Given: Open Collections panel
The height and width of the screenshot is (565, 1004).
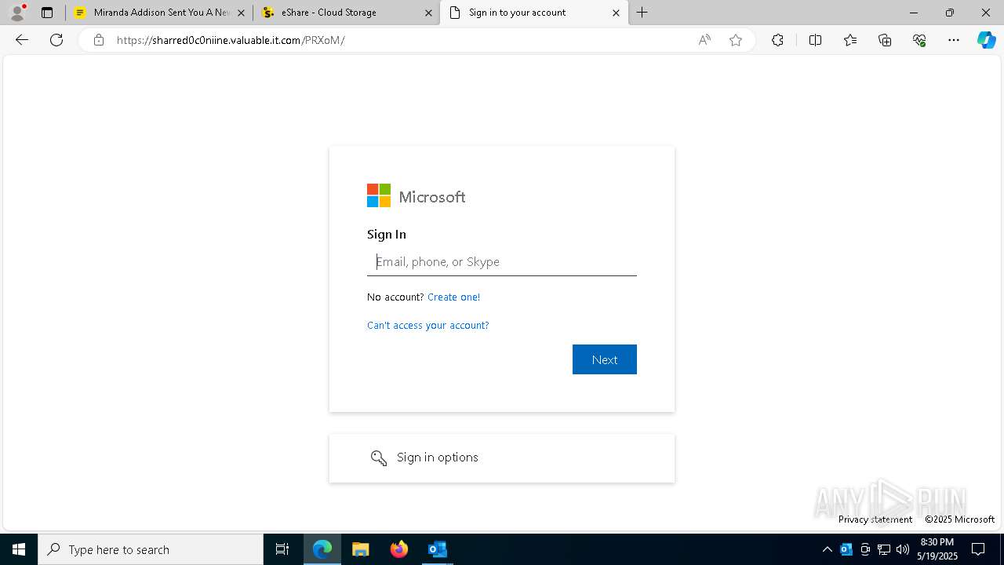Looking at the screenshot, I should [885, 40].
